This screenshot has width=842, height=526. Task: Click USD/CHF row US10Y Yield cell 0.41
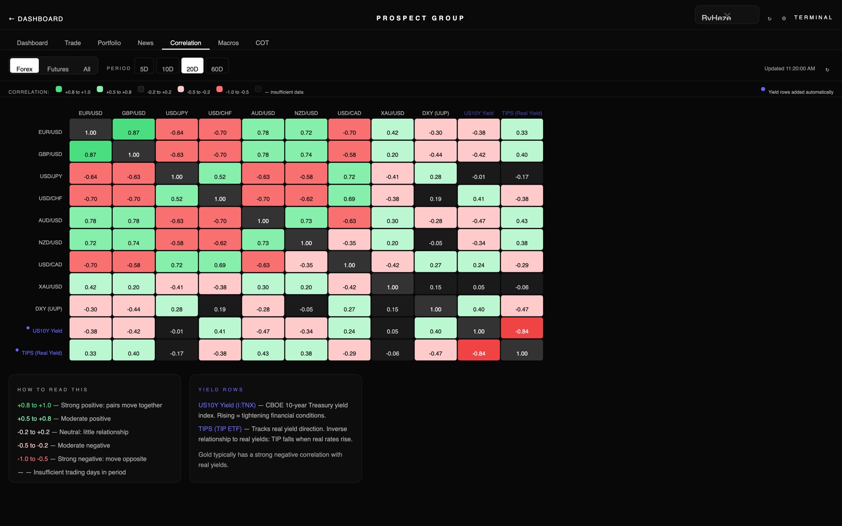pyautogui.click(x=479, y=195)
